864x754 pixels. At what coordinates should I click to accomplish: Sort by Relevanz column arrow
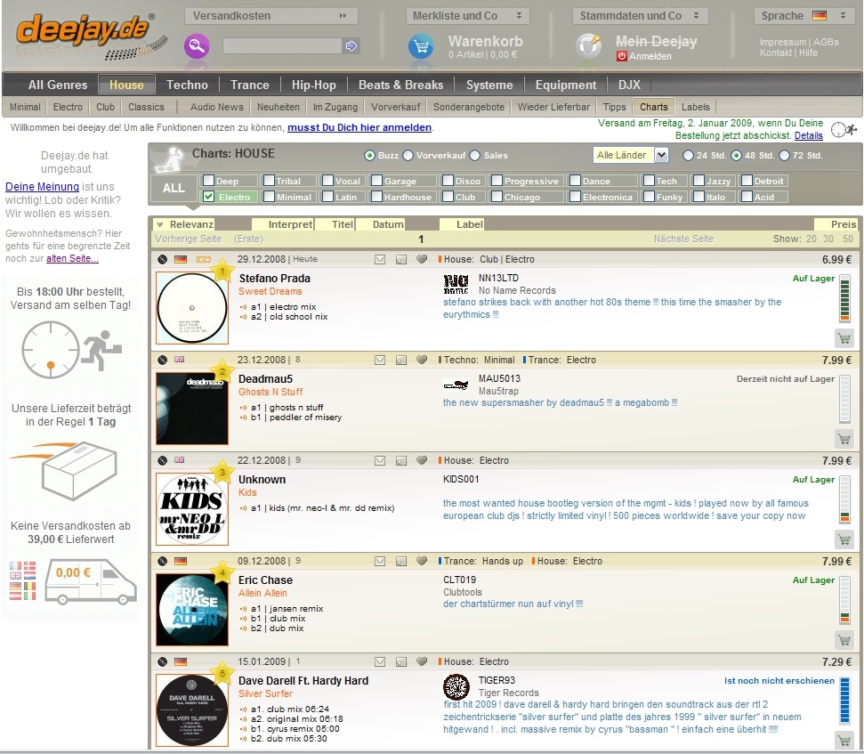click(160, 225)
